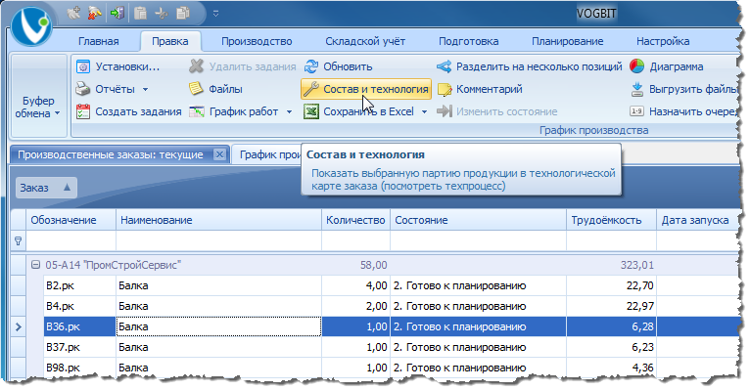750x390 pixels.
Task: Click the Наименование filter row field
Action: [x=218, y=241]
